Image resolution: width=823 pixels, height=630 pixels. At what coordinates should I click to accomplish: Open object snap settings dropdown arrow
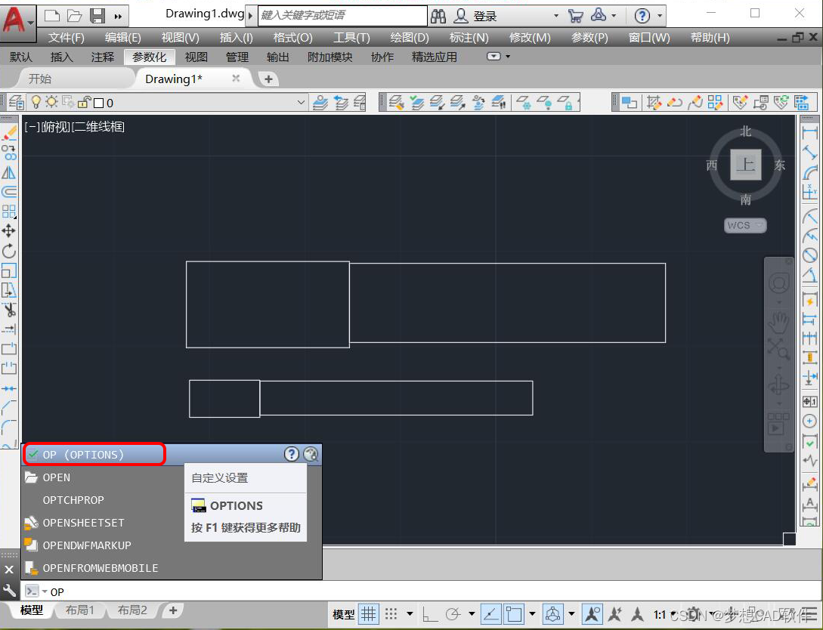(532, 613)
